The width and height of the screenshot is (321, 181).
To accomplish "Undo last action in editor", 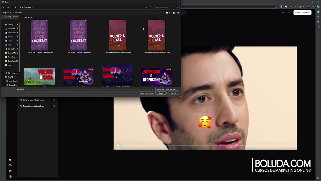I will click(283, 13).
